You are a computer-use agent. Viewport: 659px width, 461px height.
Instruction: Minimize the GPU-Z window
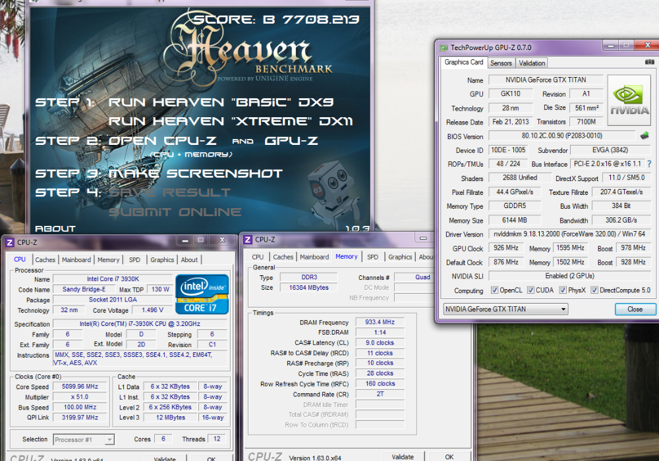coord(611,45)
